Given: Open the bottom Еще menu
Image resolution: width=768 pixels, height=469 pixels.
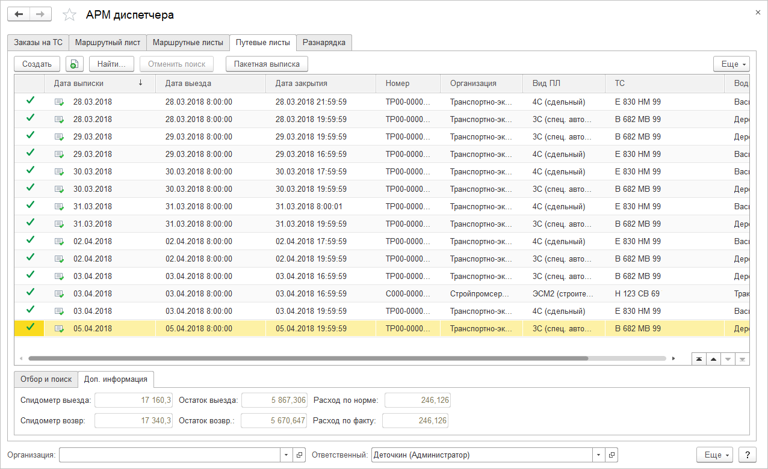Looking at the screenshot, I should click(x=714, y=455).
